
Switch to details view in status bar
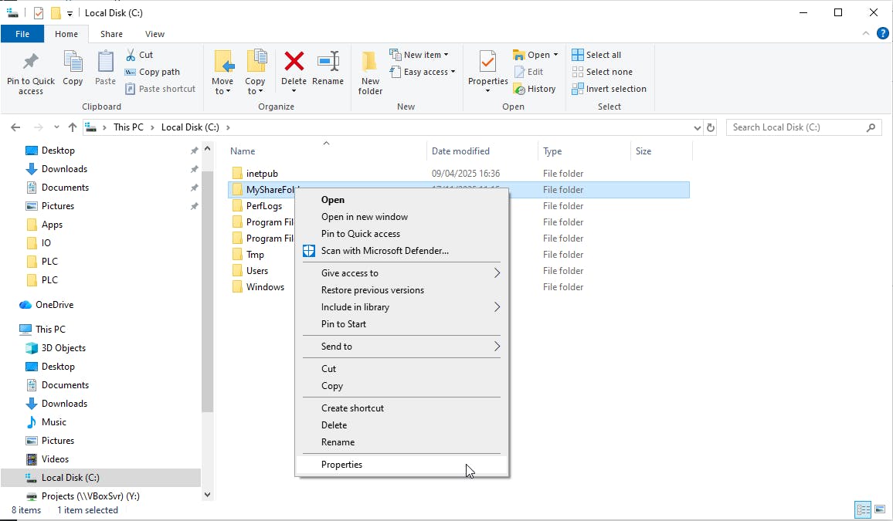[863, 509]
